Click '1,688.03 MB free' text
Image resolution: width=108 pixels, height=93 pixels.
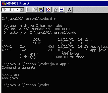[x=68, y=57]
